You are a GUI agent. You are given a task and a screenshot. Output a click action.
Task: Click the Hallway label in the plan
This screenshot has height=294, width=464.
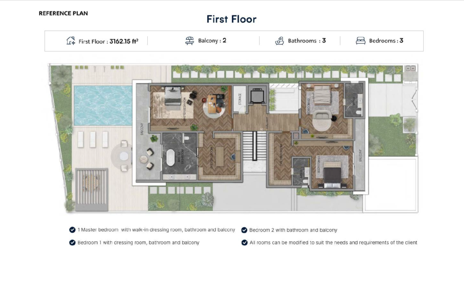266,122
